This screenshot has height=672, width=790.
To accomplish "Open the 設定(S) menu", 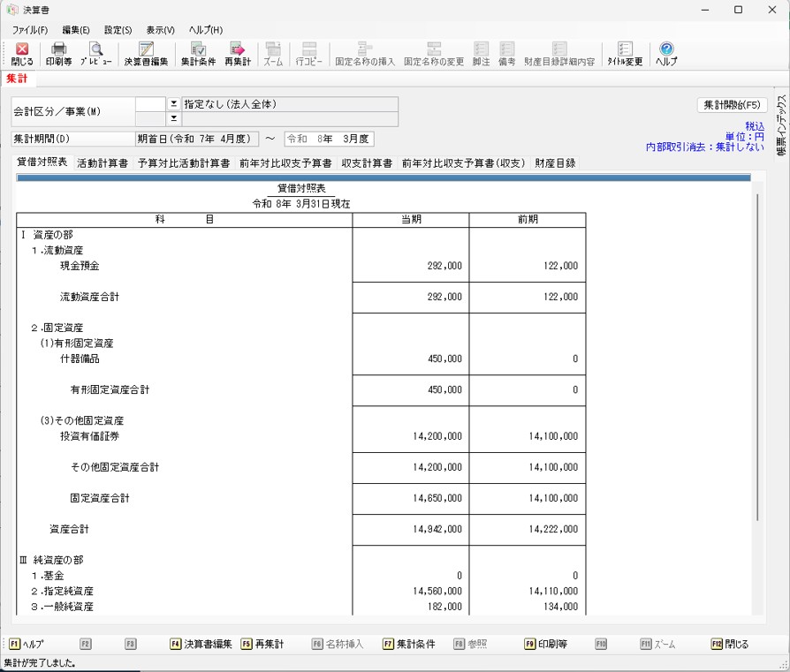I will click(118, 30).
